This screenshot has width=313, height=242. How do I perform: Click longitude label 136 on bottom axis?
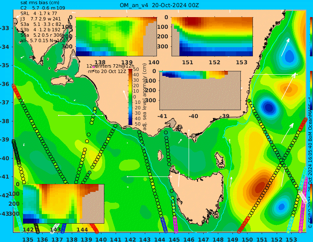[43, 239]
